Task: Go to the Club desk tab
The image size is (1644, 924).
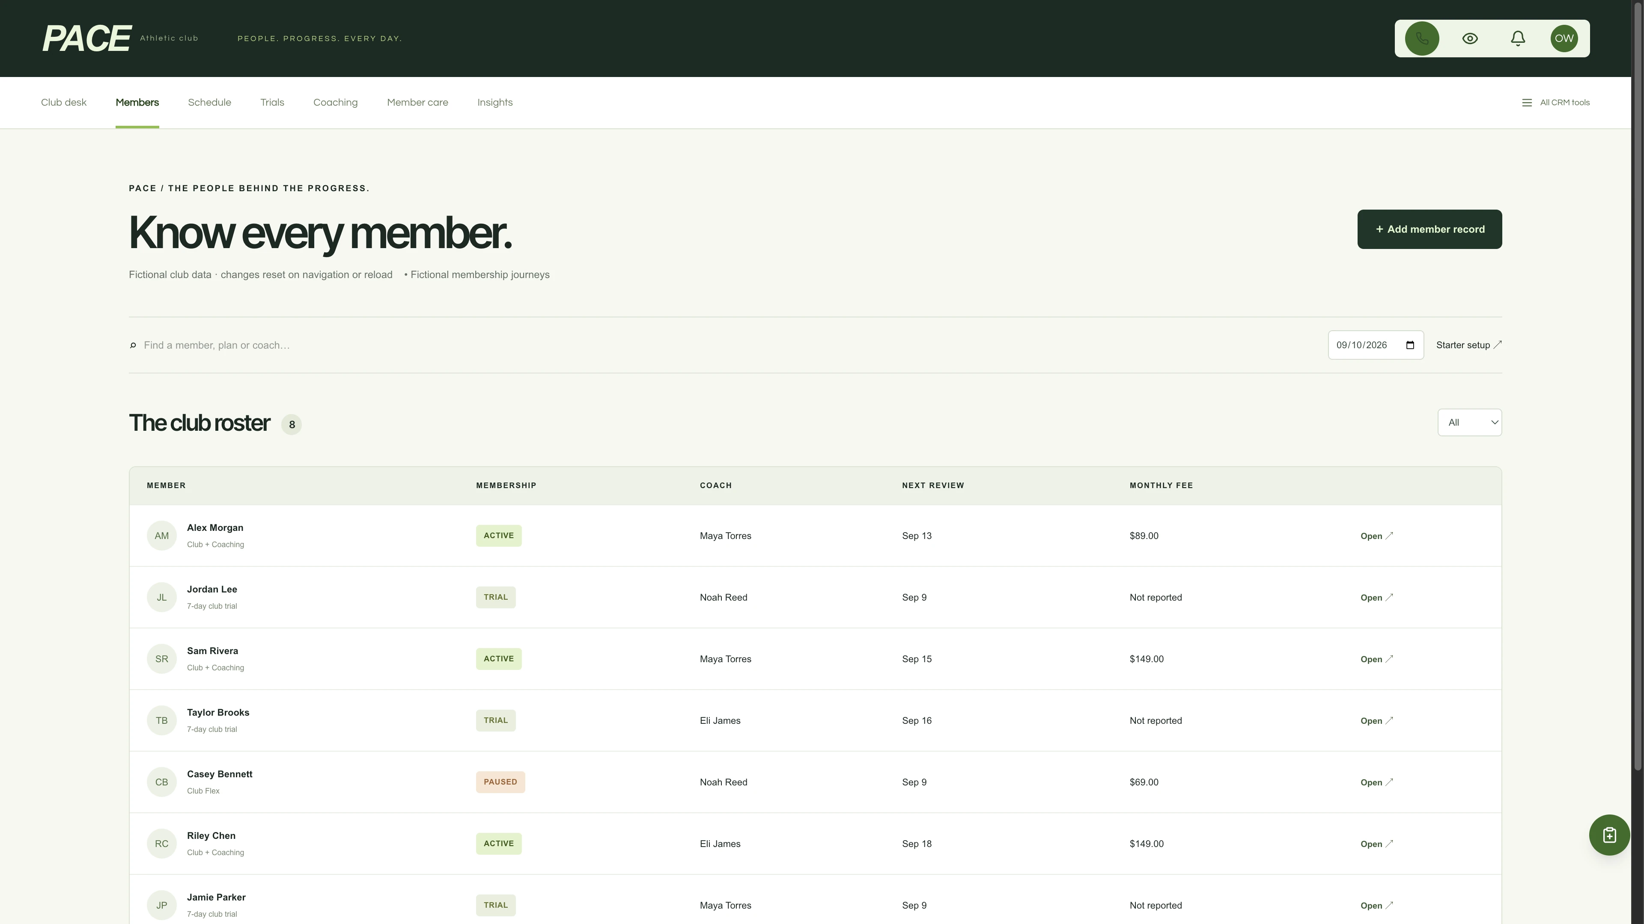Action: pyautogui.click(x=64, y=103)
